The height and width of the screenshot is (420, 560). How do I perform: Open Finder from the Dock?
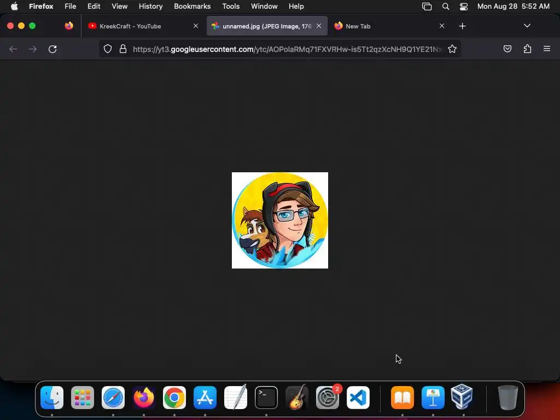(52, 398)
